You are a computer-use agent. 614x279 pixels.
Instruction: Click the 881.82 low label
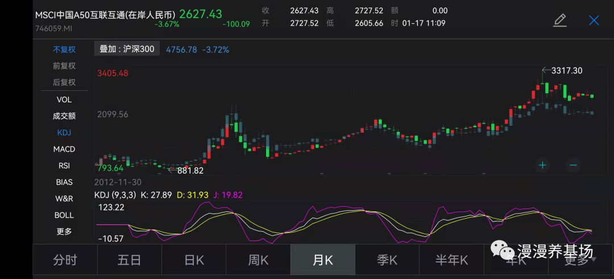pyautogui.click(x=190, y=170)
